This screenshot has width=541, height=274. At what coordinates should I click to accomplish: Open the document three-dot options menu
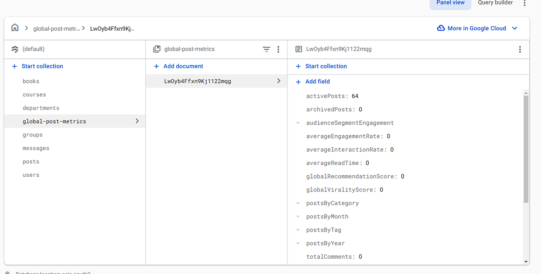click(x=520, y=49)
